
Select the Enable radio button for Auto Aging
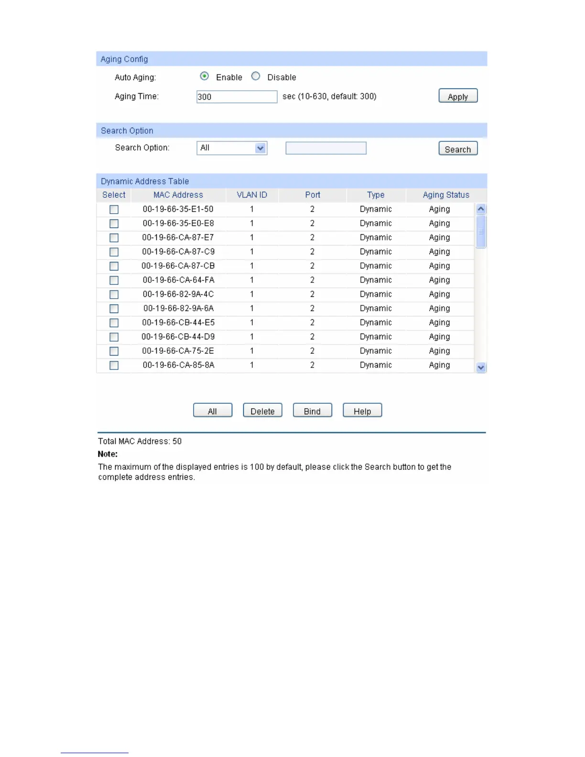click(205, 76)
